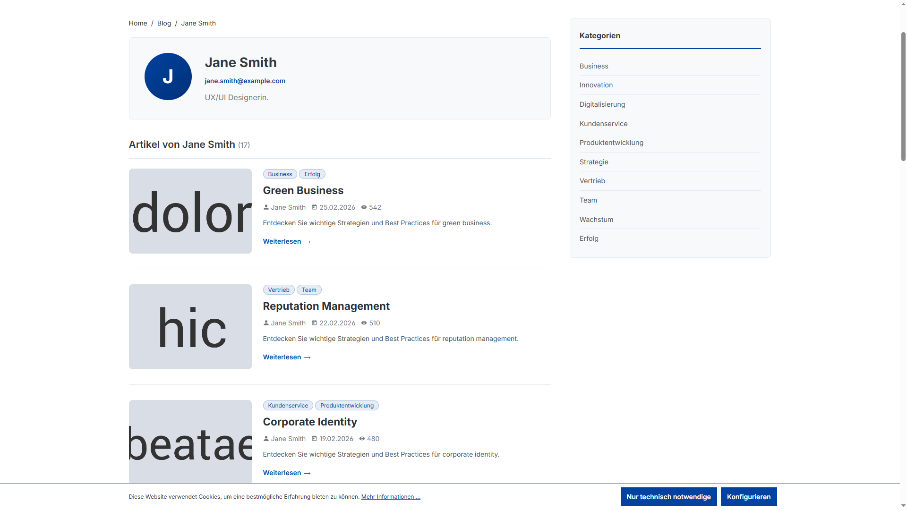Click author icon on Green Business
This screenshot has height=510, width=907.
point(266,207)
